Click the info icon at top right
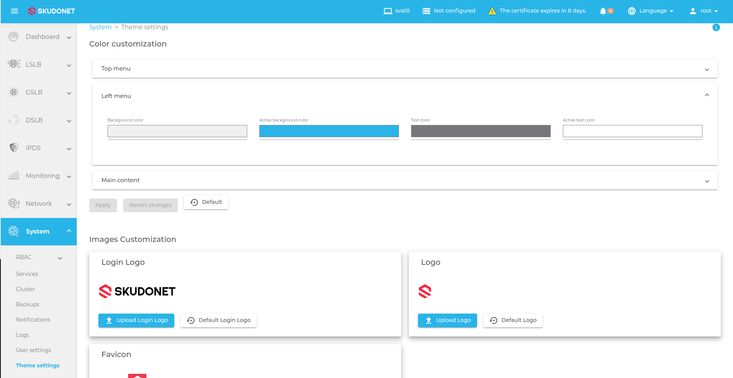733x378 pixels. pyautogui.click(x=716, y=27)
